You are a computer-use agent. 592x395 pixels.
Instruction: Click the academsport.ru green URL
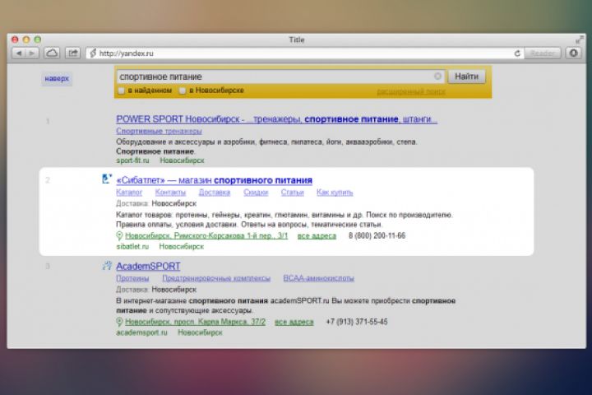point(141,332)
